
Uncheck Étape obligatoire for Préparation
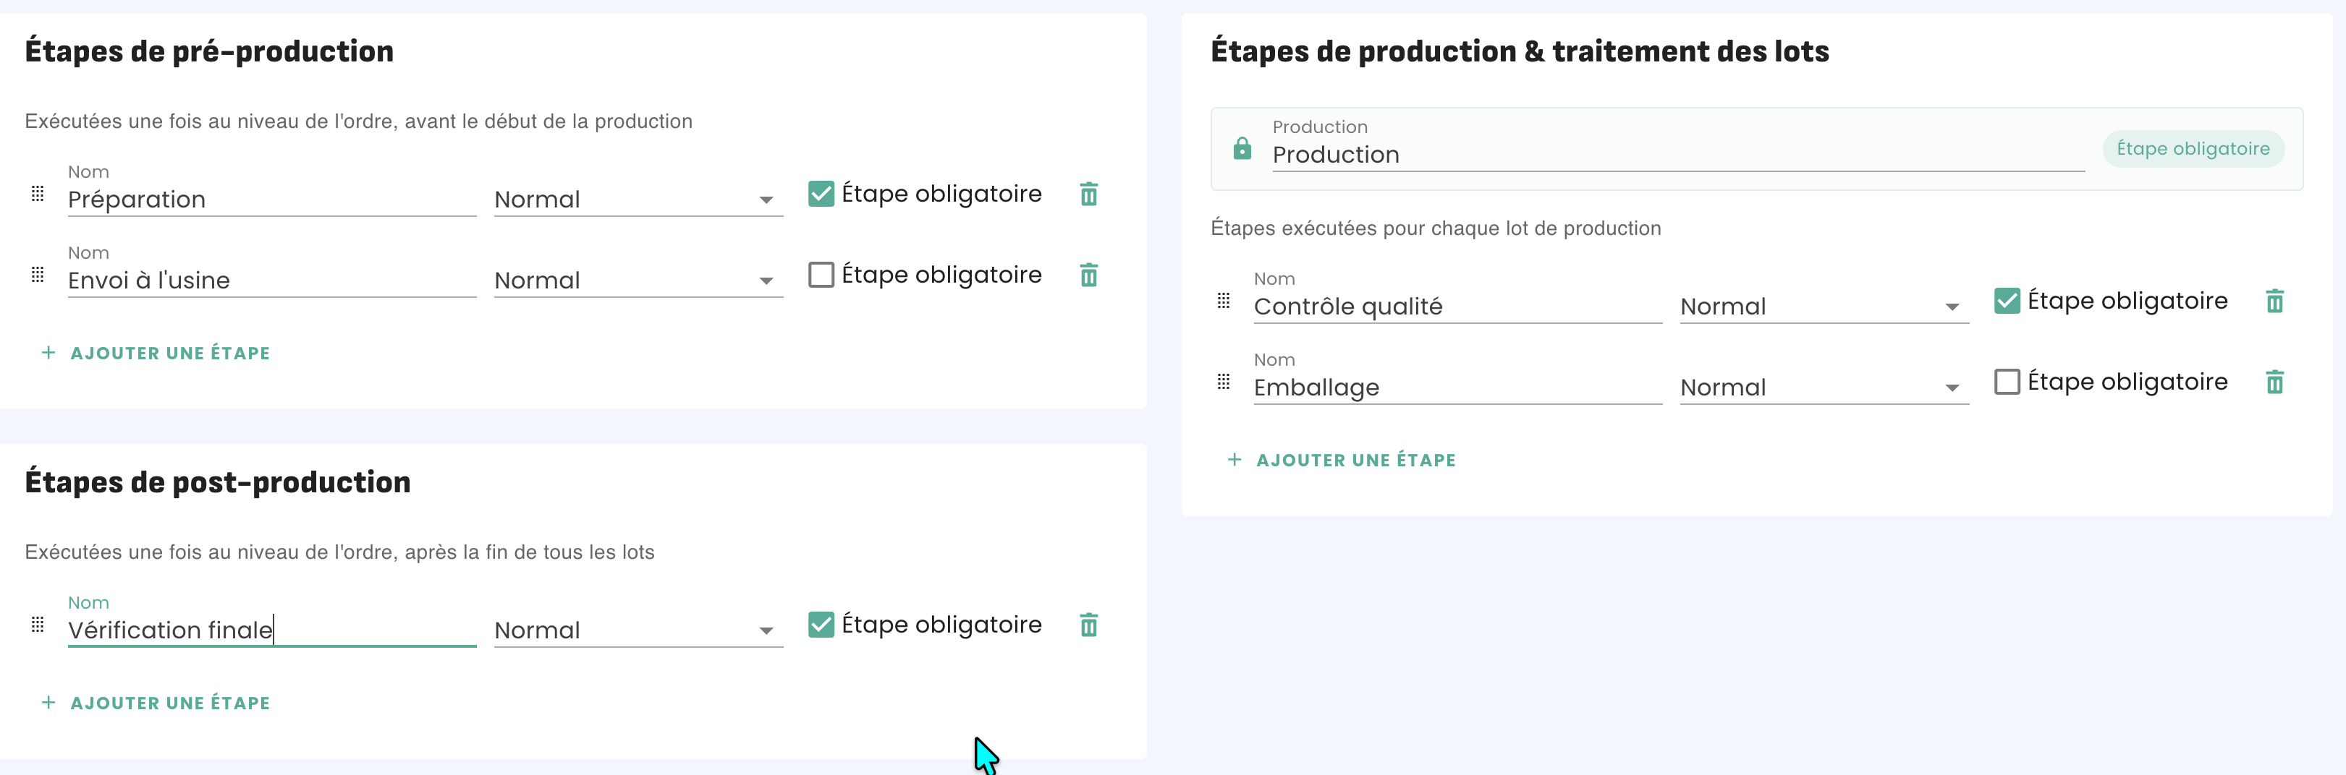[x=821, y=194]
